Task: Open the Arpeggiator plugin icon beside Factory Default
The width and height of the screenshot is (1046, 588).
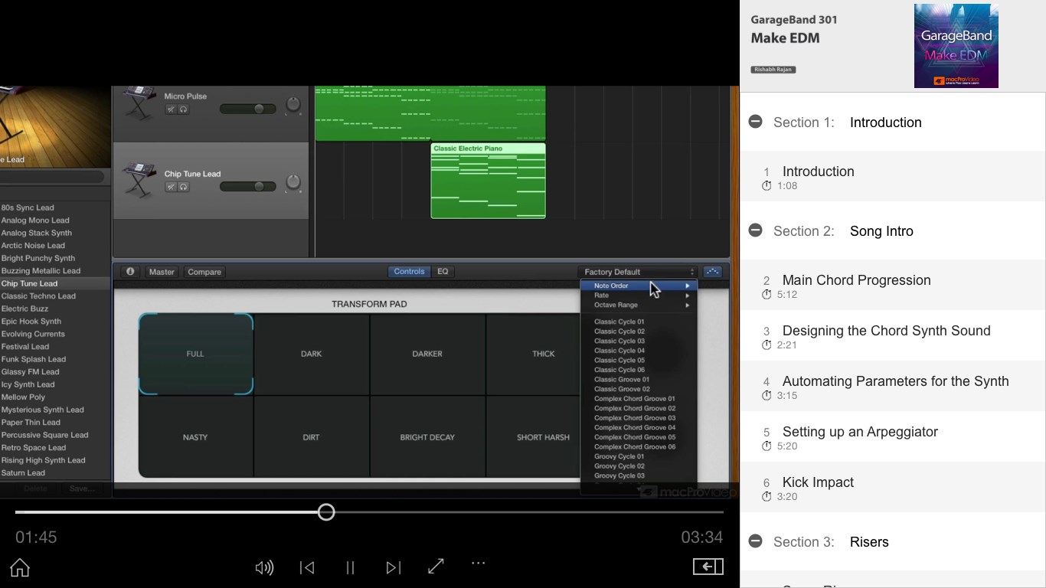Action: coord(711,271)
